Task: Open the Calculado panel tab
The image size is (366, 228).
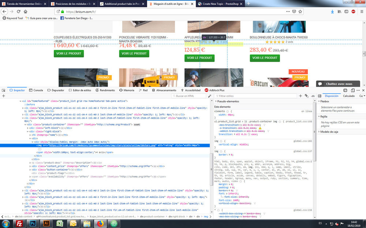Action: click(349, 96)
